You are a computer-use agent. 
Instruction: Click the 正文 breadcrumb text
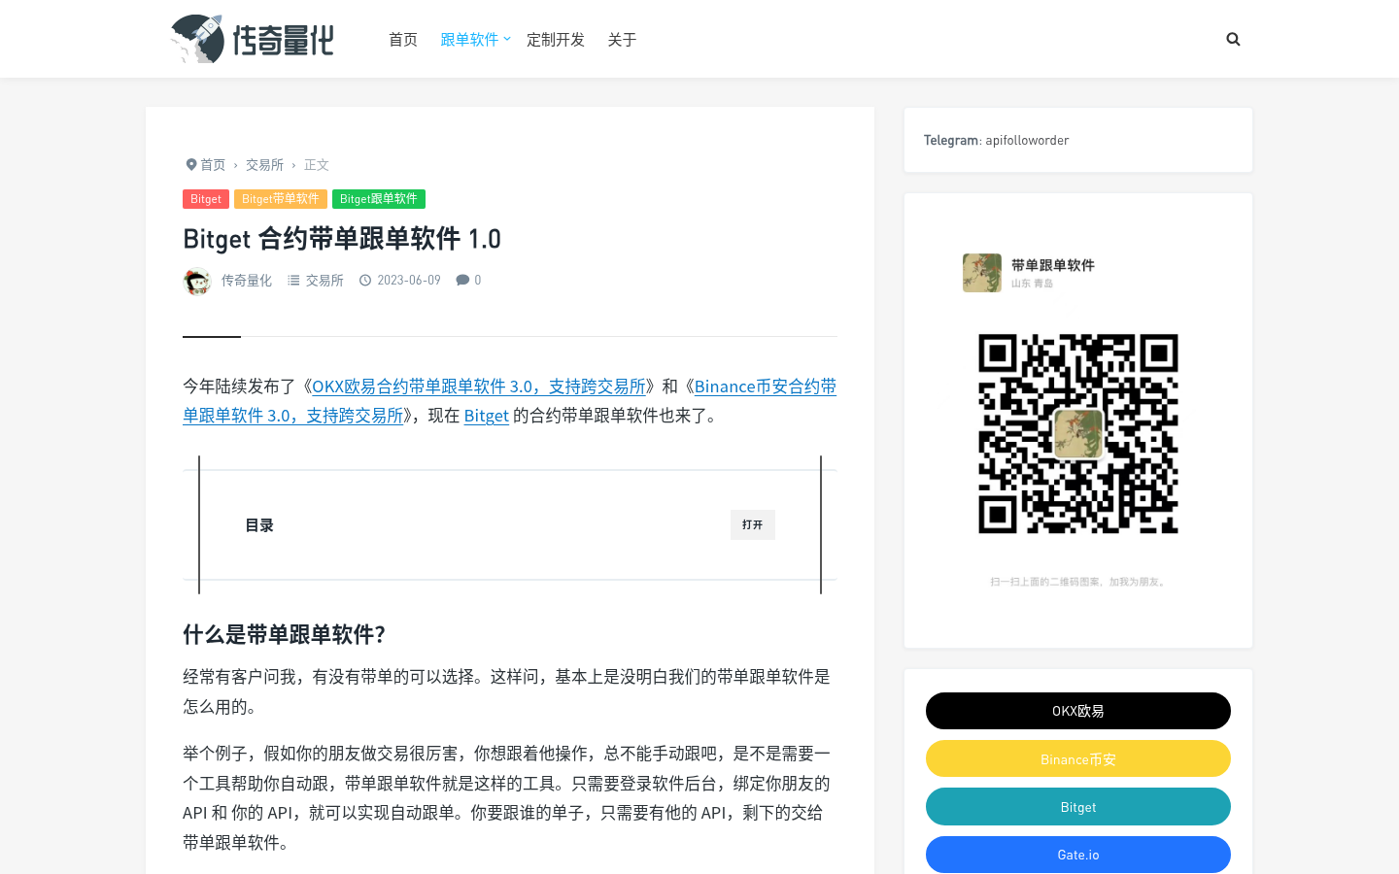coord(317,165)
